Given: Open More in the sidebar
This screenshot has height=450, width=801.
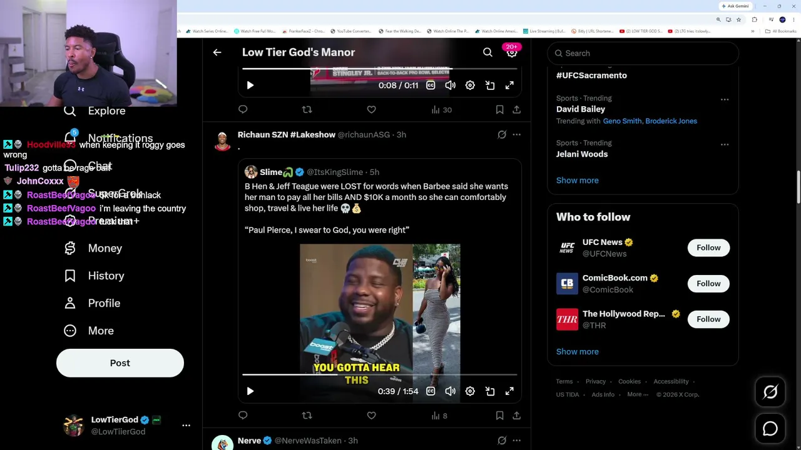Looking at the screenshot, I should click(89, 331).
